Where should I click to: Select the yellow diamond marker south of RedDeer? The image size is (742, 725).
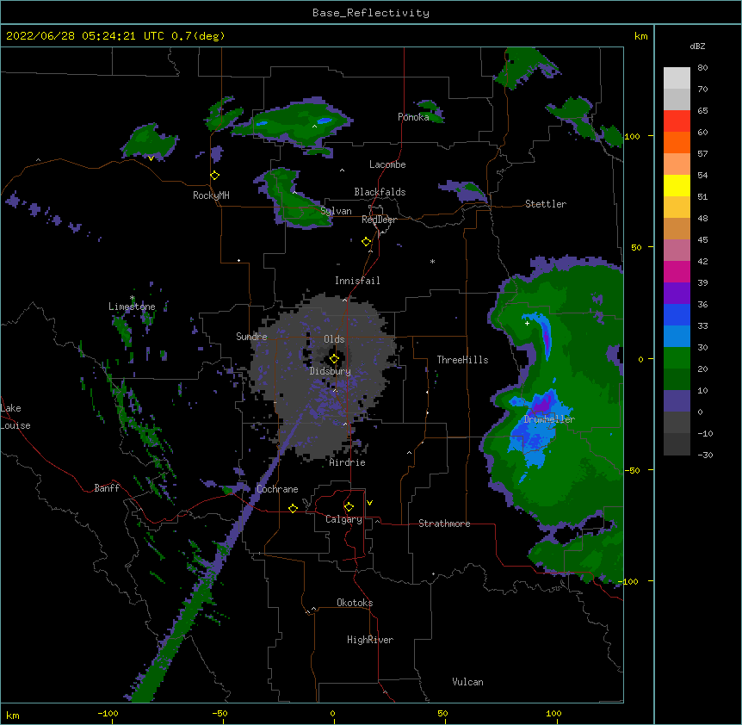(x=367, y=242)
